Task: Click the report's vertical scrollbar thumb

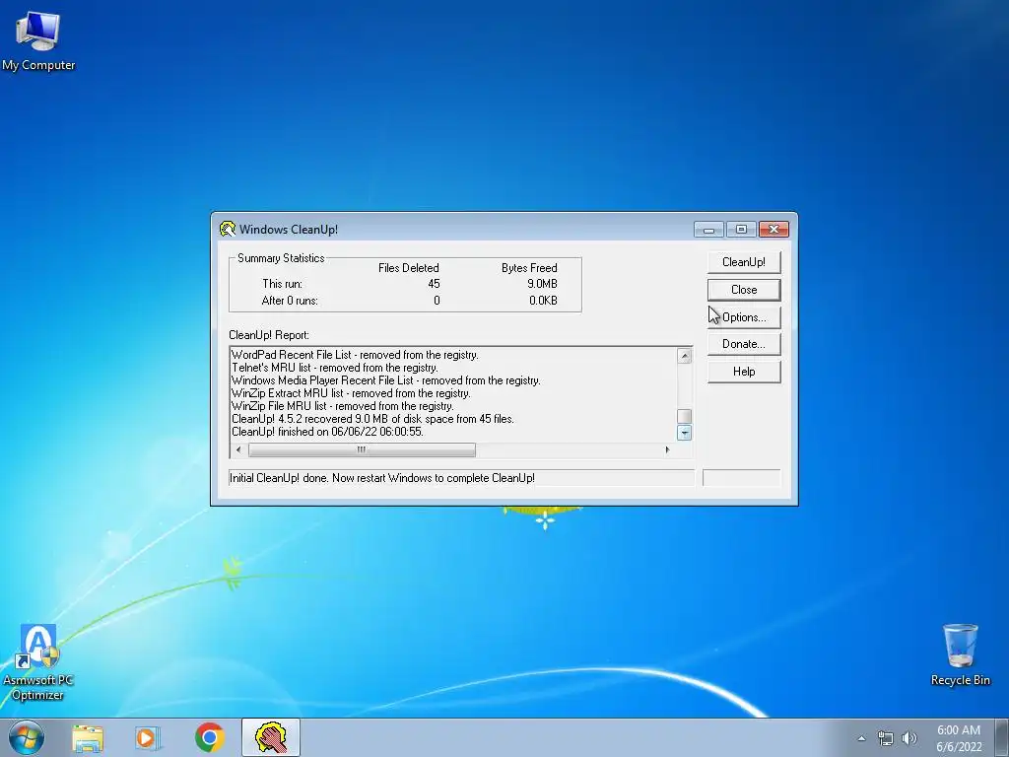Action: pyautogui.click(x=685, y=417)
